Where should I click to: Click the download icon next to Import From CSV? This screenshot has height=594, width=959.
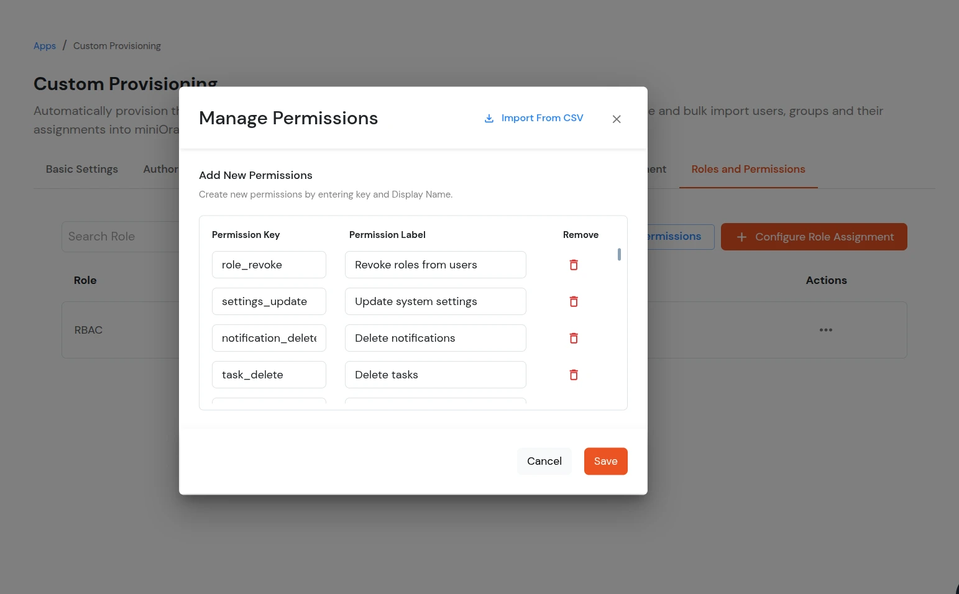[x=489, y=118]
